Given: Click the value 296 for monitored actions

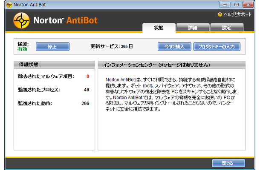Looking at the screenshot, I should coord(85,103).
